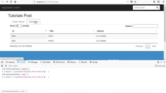Toggle responsive design mode icon in devtools

point(158,62)
